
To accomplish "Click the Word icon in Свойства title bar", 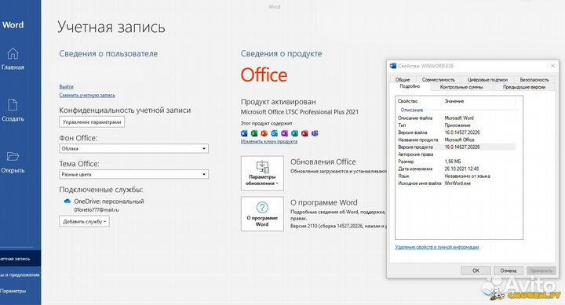I will coord(393,66).
